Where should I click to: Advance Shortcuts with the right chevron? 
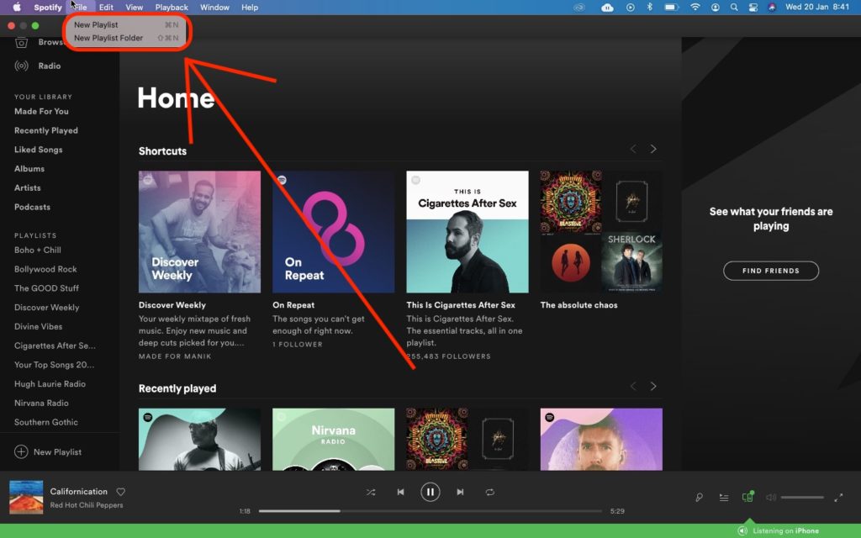coord(653,149)
